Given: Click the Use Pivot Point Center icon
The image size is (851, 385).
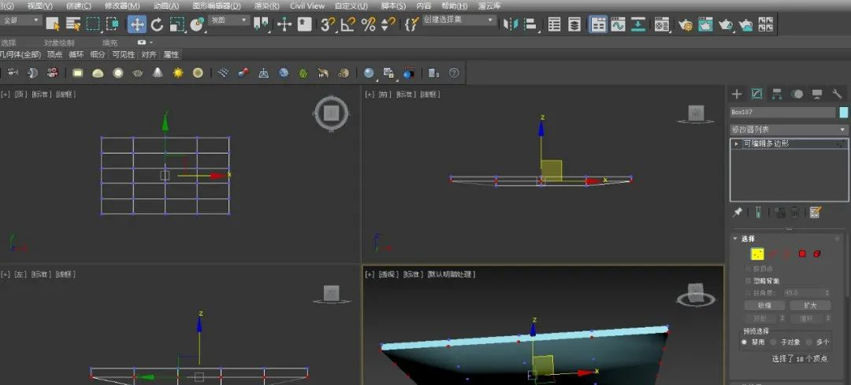Looking at the screenshot, I should coord(261,24).
